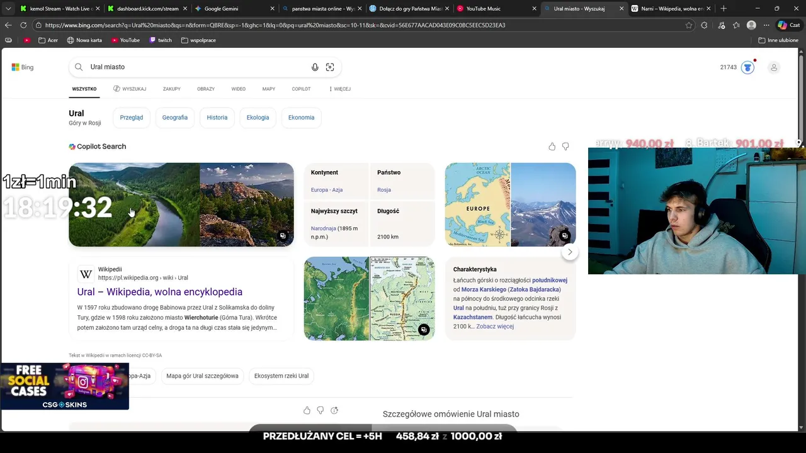The width and height of the screenshot is (806, 453).
Task: Expand text via Zobacz więcej
Action: point(495,327)
